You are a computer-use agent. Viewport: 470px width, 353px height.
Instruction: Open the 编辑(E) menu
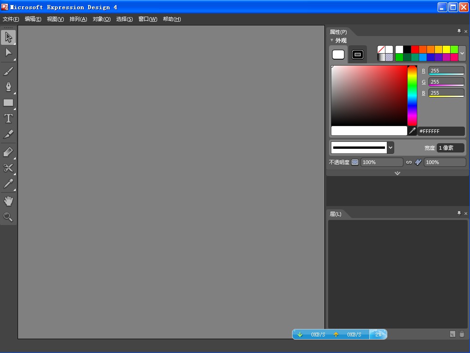[x=33, y=19]
